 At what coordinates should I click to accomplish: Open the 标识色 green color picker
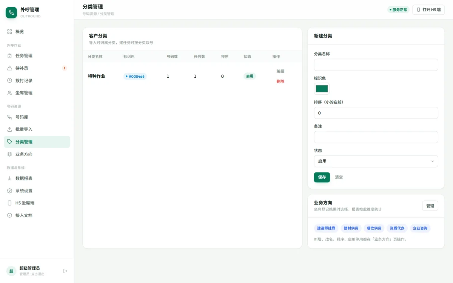(x=322, y=89)
